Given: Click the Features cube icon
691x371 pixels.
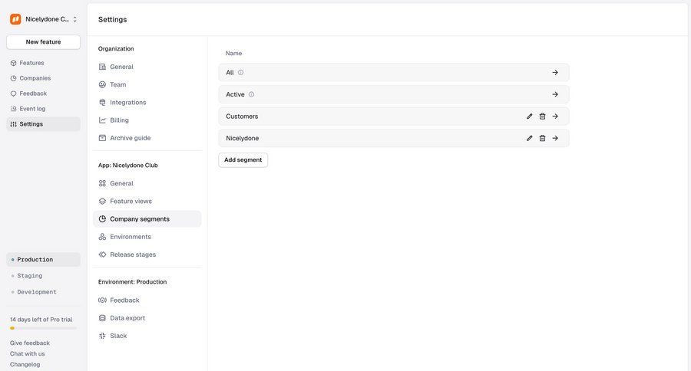Looking at the screenshot, I should coord(13,63).
